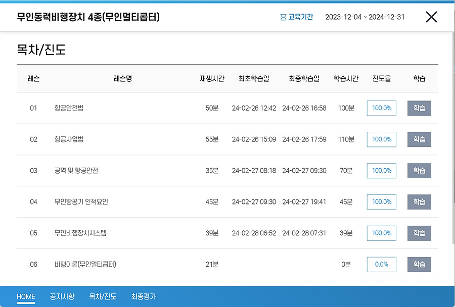The image size is (455, 307).
Task: Click course title 무인동력비행장치 4종(무인멀티콥터)
Action: tap(88, 17)
